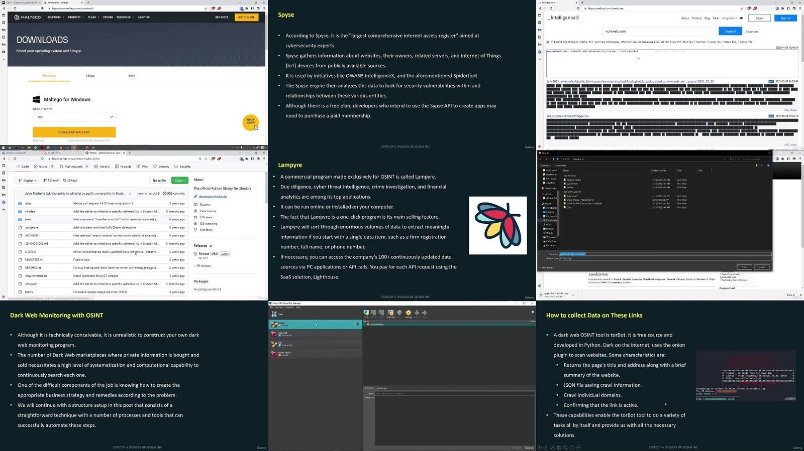
Task: Click the Save button in Save As dialog
Action: 744,267
